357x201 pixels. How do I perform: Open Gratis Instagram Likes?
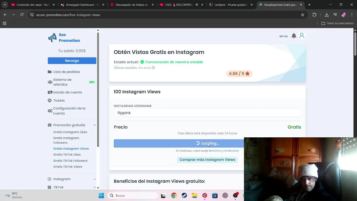(70, 132)
